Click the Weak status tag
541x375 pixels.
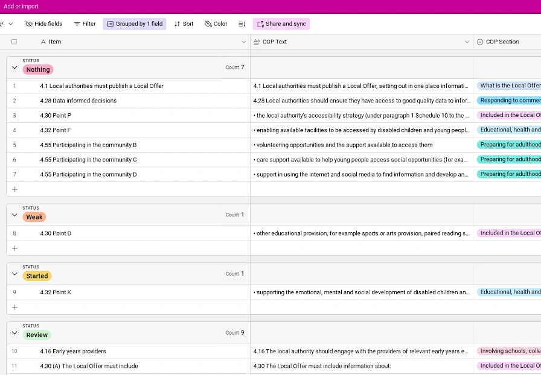click(34, 217)
